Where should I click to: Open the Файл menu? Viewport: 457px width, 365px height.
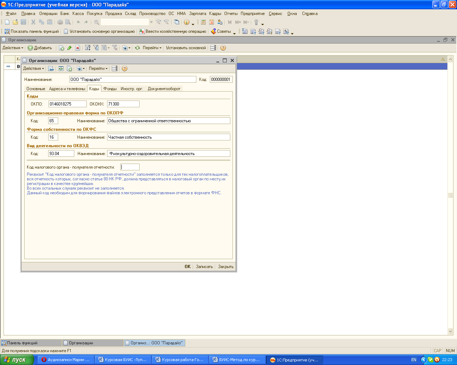[11, 14]
